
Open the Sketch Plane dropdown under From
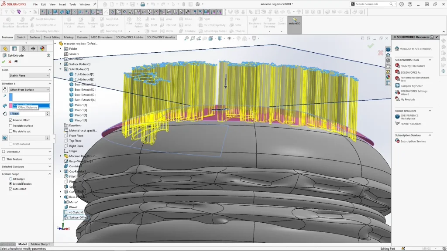(29, 75)
